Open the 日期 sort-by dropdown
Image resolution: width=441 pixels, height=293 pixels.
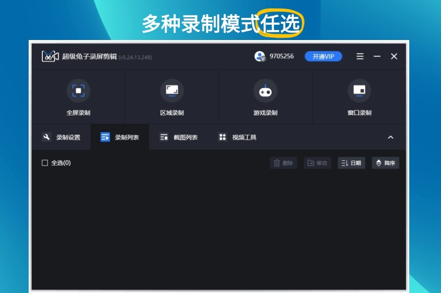click(351, 163)
